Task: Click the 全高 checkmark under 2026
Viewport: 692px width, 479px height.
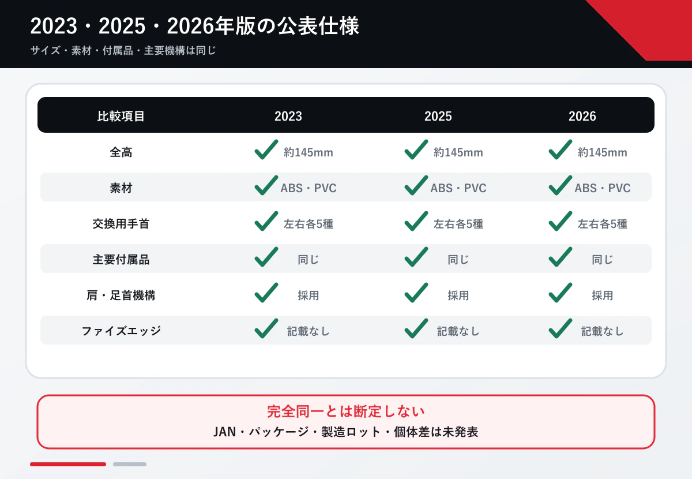Action: click(x=561, y=149)
